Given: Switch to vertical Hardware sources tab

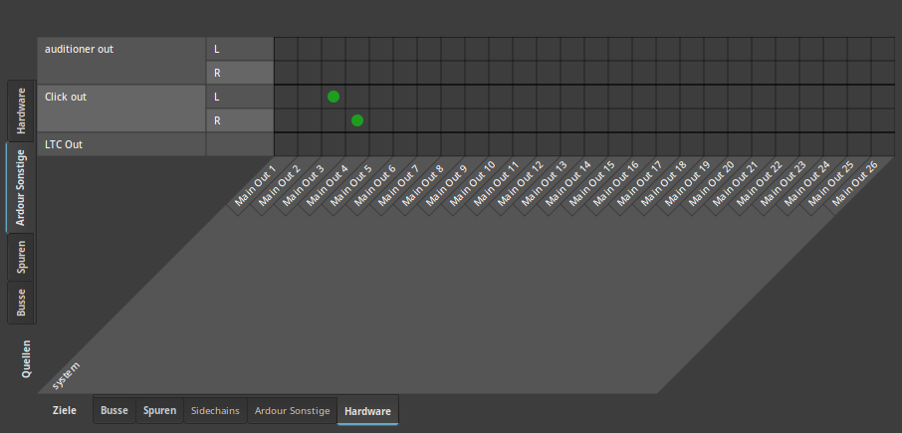Looking at the screenshot, I should [x=21, y=111].
